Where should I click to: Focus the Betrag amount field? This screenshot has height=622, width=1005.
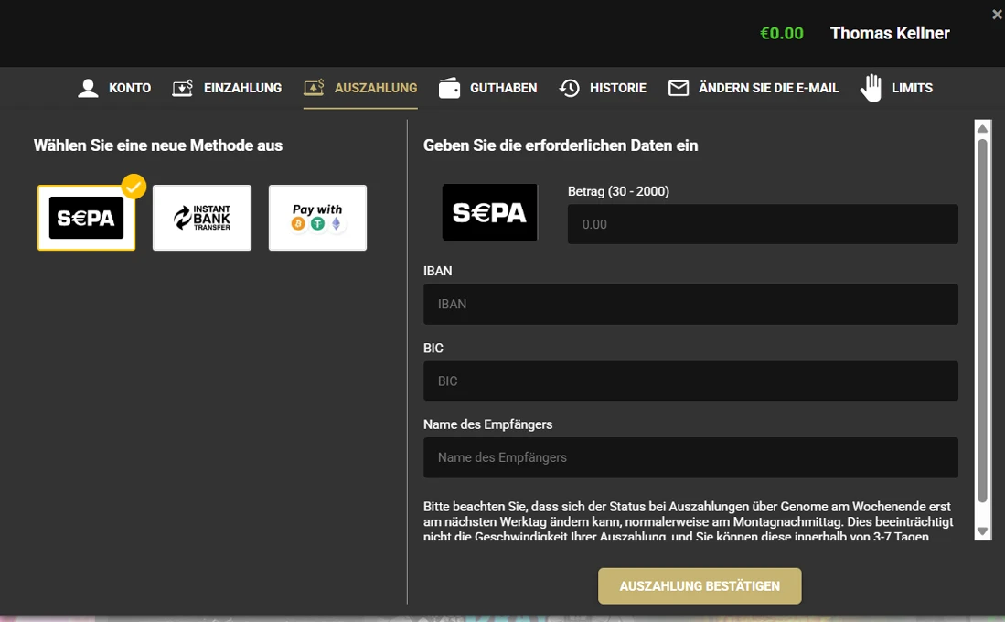762,224
